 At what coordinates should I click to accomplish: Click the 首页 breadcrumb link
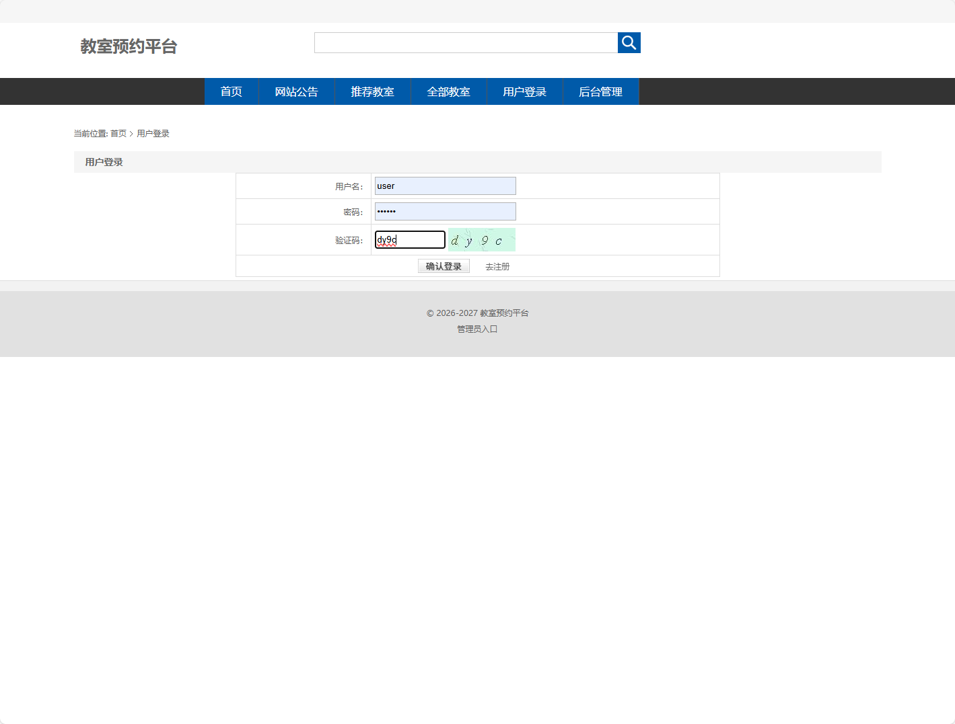119,133
